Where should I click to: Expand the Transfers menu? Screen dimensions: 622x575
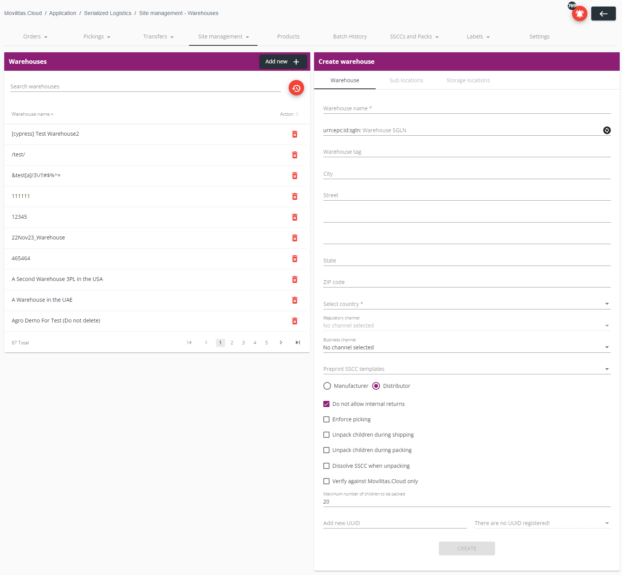pos(158,37)
